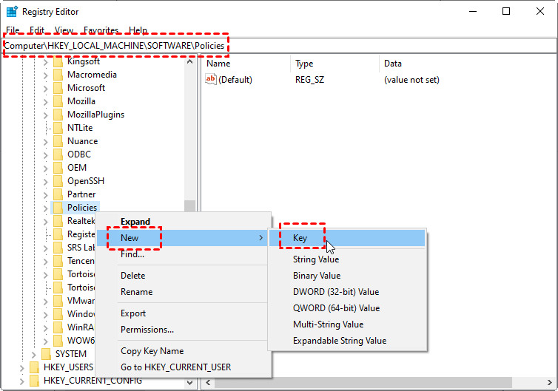This screenshot has width=558, height=391.
Task: Select the Macromedia folder icon
Action: [x=58, y=75]
